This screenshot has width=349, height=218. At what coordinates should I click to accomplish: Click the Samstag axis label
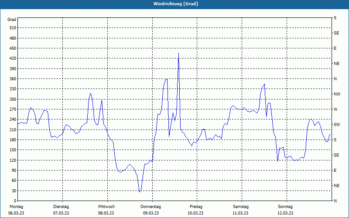pos(241,207)
